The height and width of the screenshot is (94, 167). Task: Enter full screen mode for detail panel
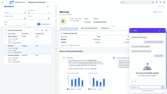[159, 6]
